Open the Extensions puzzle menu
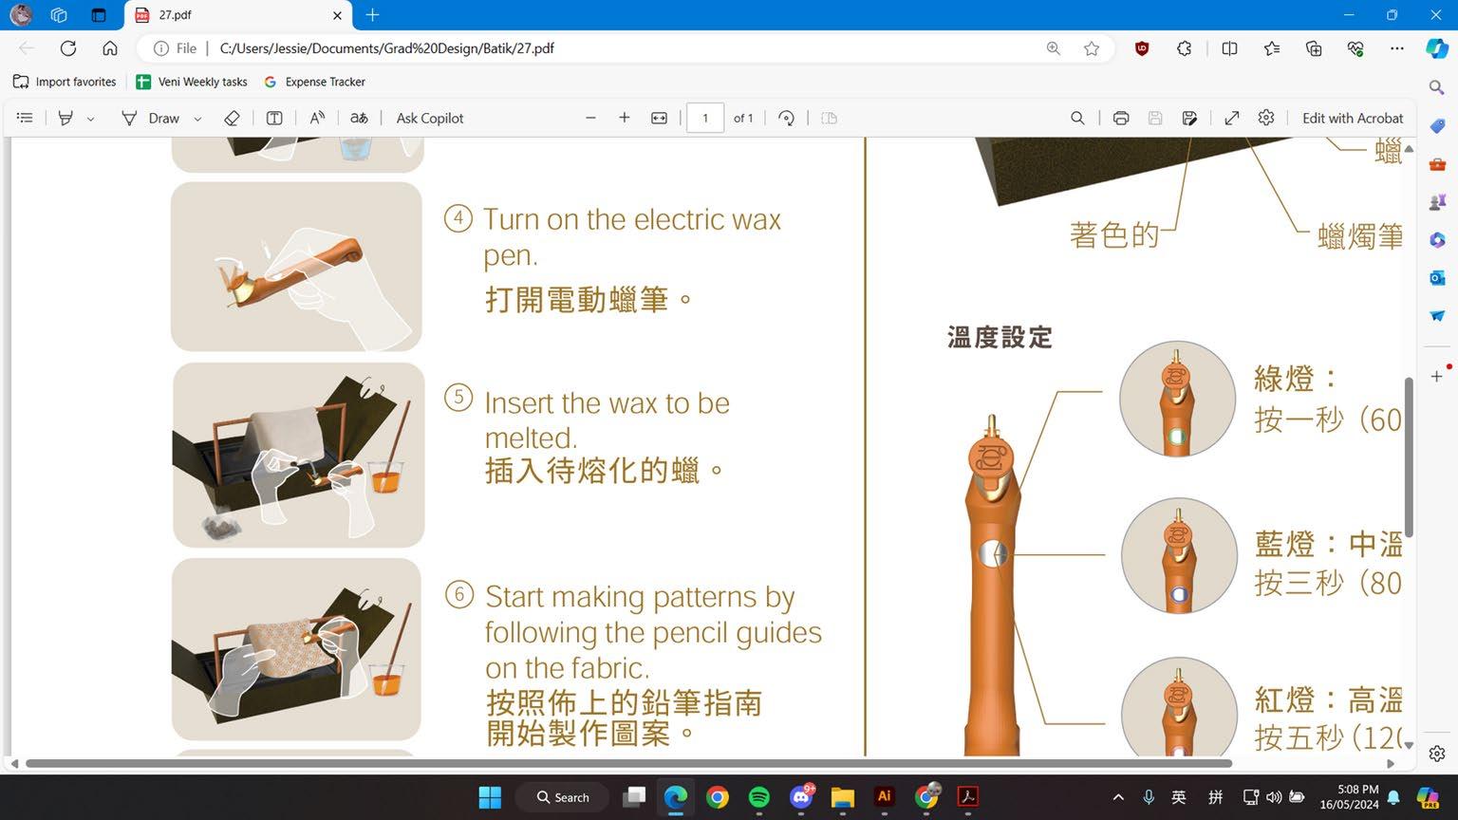The image size is (1458, 820). (x=1184, y=48)
